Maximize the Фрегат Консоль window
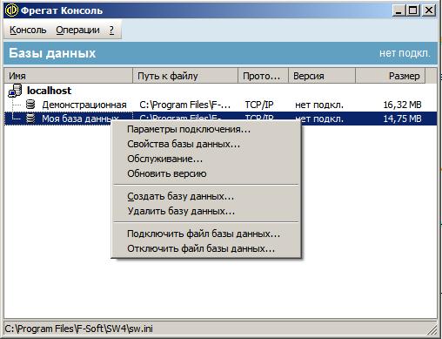Image resolution: width=442 pixels, height=339 pixels. point(413,10)
